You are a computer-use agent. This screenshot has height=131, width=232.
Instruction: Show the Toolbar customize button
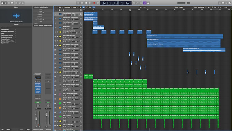tap(12, 3)
